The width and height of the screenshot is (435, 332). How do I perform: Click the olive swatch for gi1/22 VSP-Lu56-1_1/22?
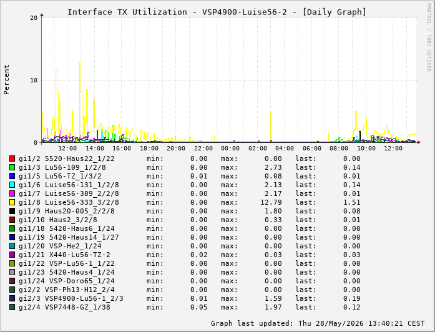point(12,263)
